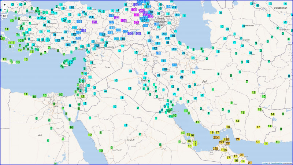
Task: Zoom in with the plus button
Action: tap(4, 4)
